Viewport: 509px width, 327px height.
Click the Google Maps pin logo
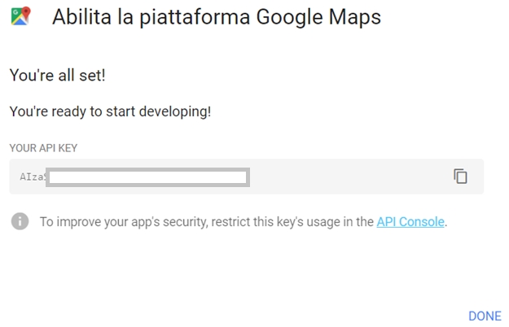point(21,15)
